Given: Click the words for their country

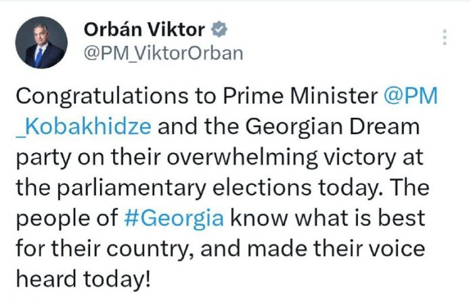Looking at the screenshot, I should tap(102, 248).
